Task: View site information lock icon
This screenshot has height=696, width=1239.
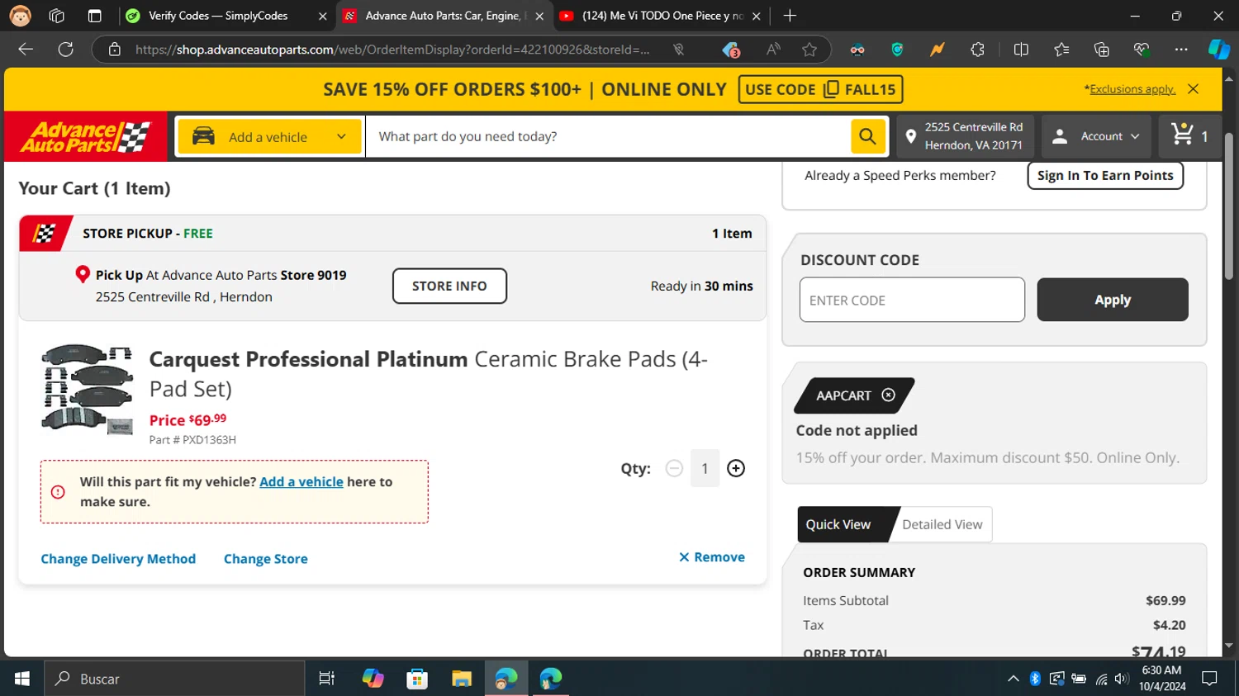Action: [115, 50]
